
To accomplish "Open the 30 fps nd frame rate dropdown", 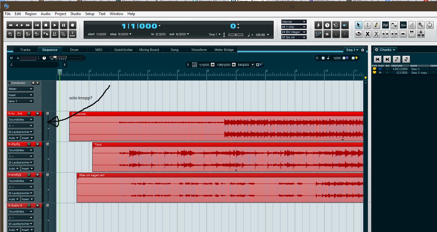I will coord(294,37).
